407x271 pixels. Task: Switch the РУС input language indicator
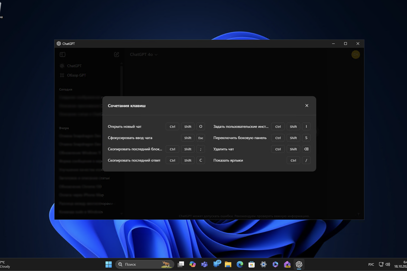371,264
